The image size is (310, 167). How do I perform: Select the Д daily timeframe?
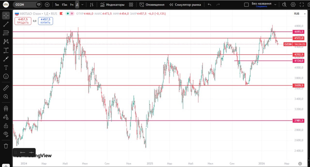[77, 5]
